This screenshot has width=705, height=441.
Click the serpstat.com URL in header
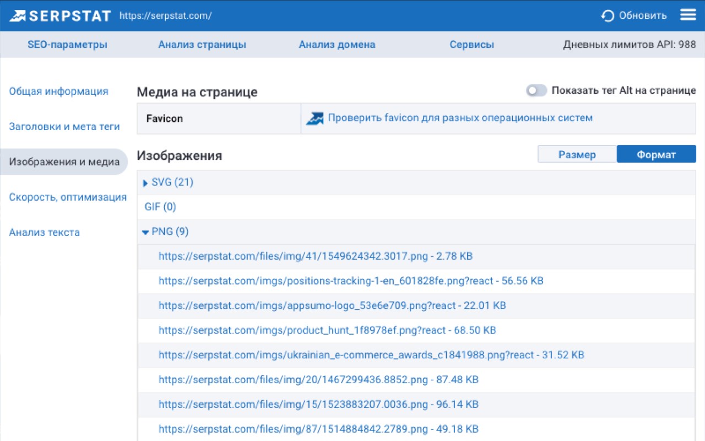(x=165, y=16)
